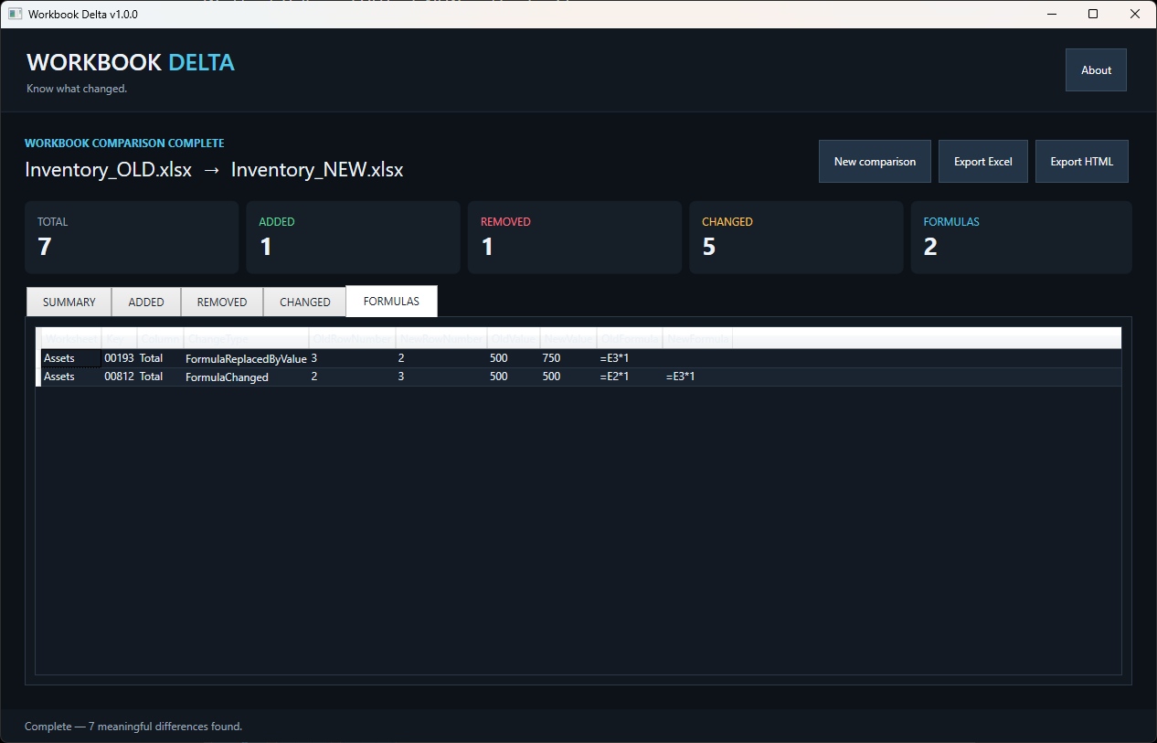
Task: Sort by the Worksheet column header
Action: point(71,339)
